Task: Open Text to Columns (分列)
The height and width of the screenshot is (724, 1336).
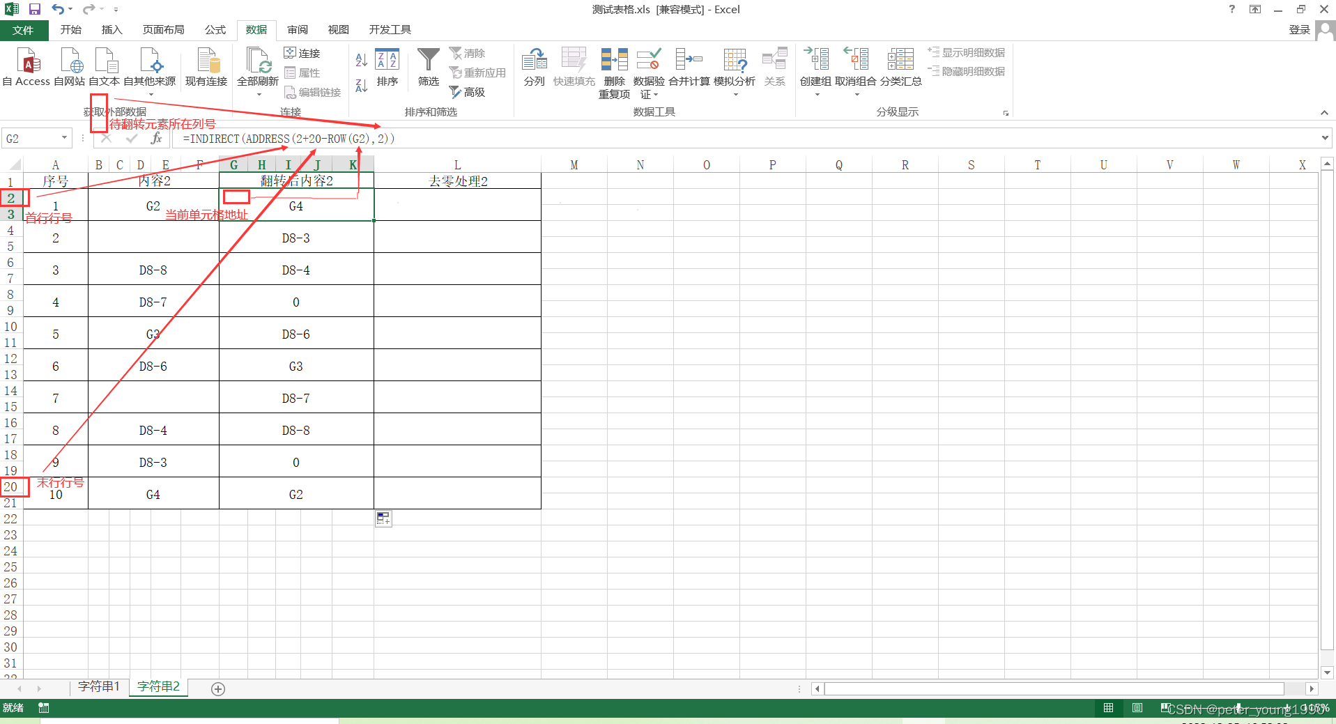Action: click(535, 67)
